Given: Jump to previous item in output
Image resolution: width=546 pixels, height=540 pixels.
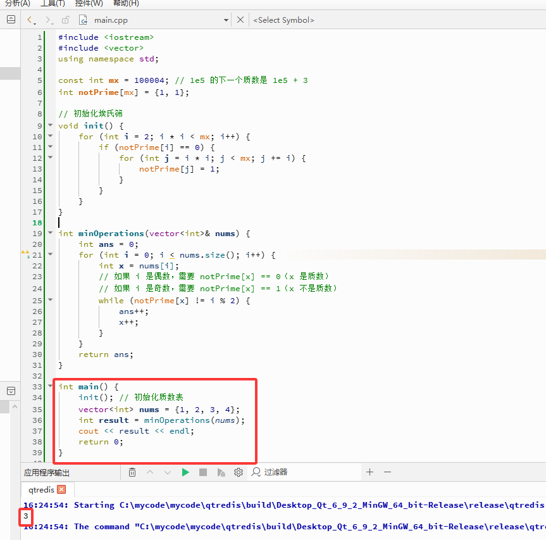Looking at the screenshot, I should click(150, 472).
